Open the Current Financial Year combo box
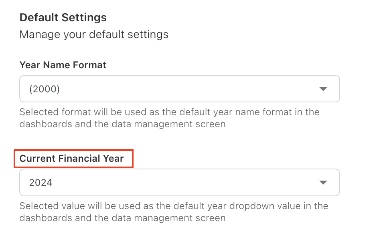385x236 pixels. point(179,183)
